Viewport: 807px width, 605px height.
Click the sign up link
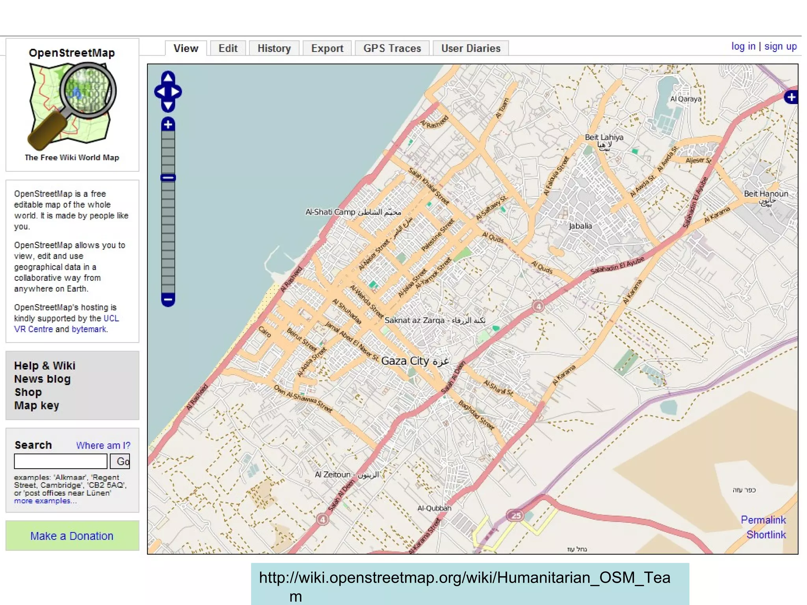pyautogui.click(x=780, y=46)
